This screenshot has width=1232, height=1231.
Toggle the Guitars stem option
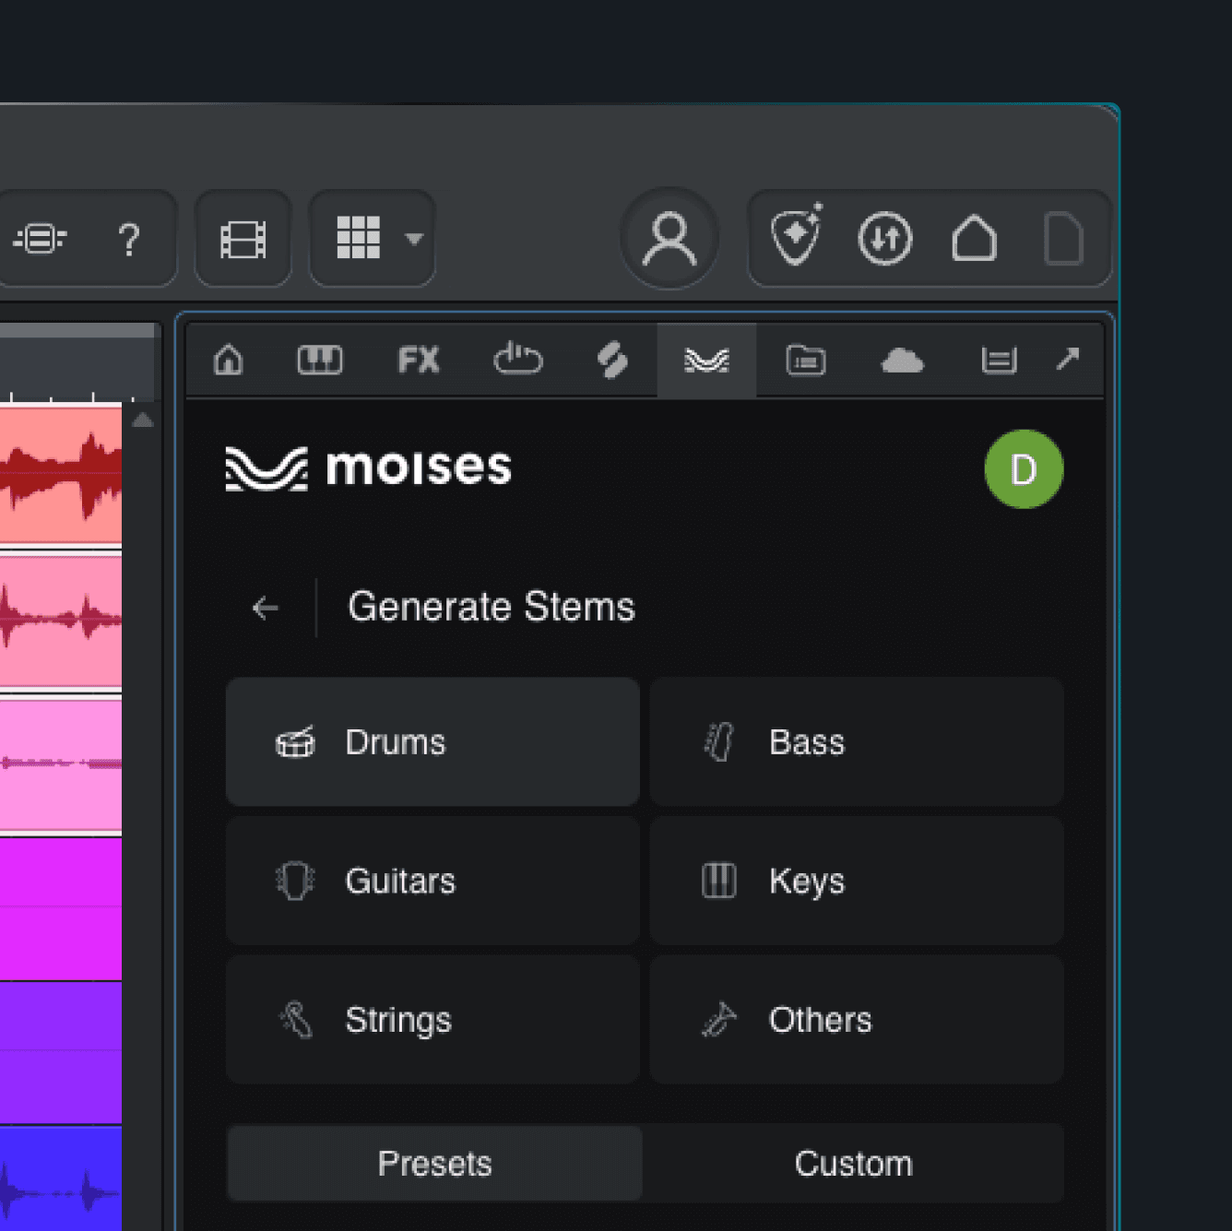click(x=432, y=881)
